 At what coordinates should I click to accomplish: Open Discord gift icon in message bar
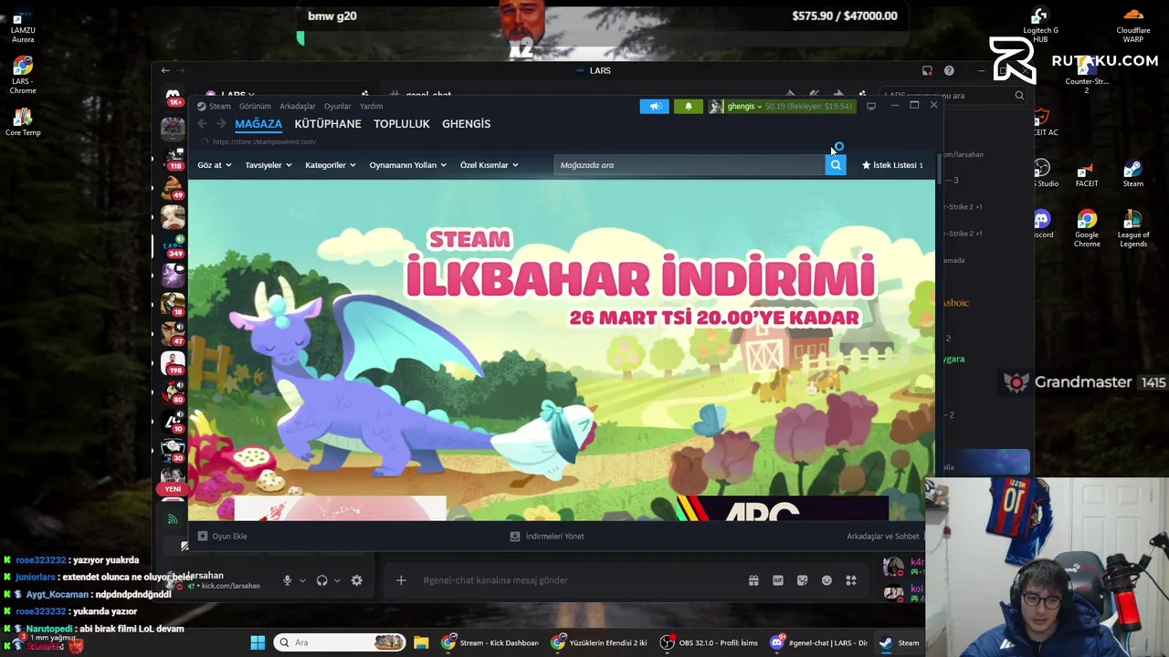753,580
